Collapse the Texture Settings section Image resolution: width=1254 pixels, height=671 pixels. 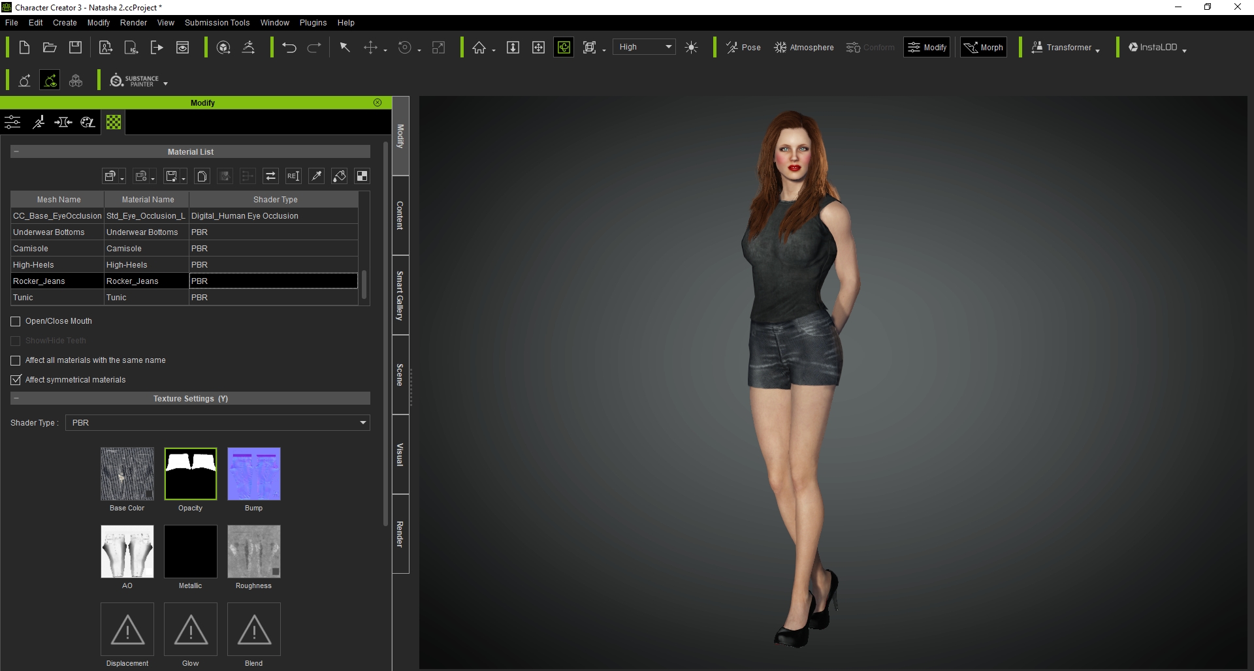point(16,398)
